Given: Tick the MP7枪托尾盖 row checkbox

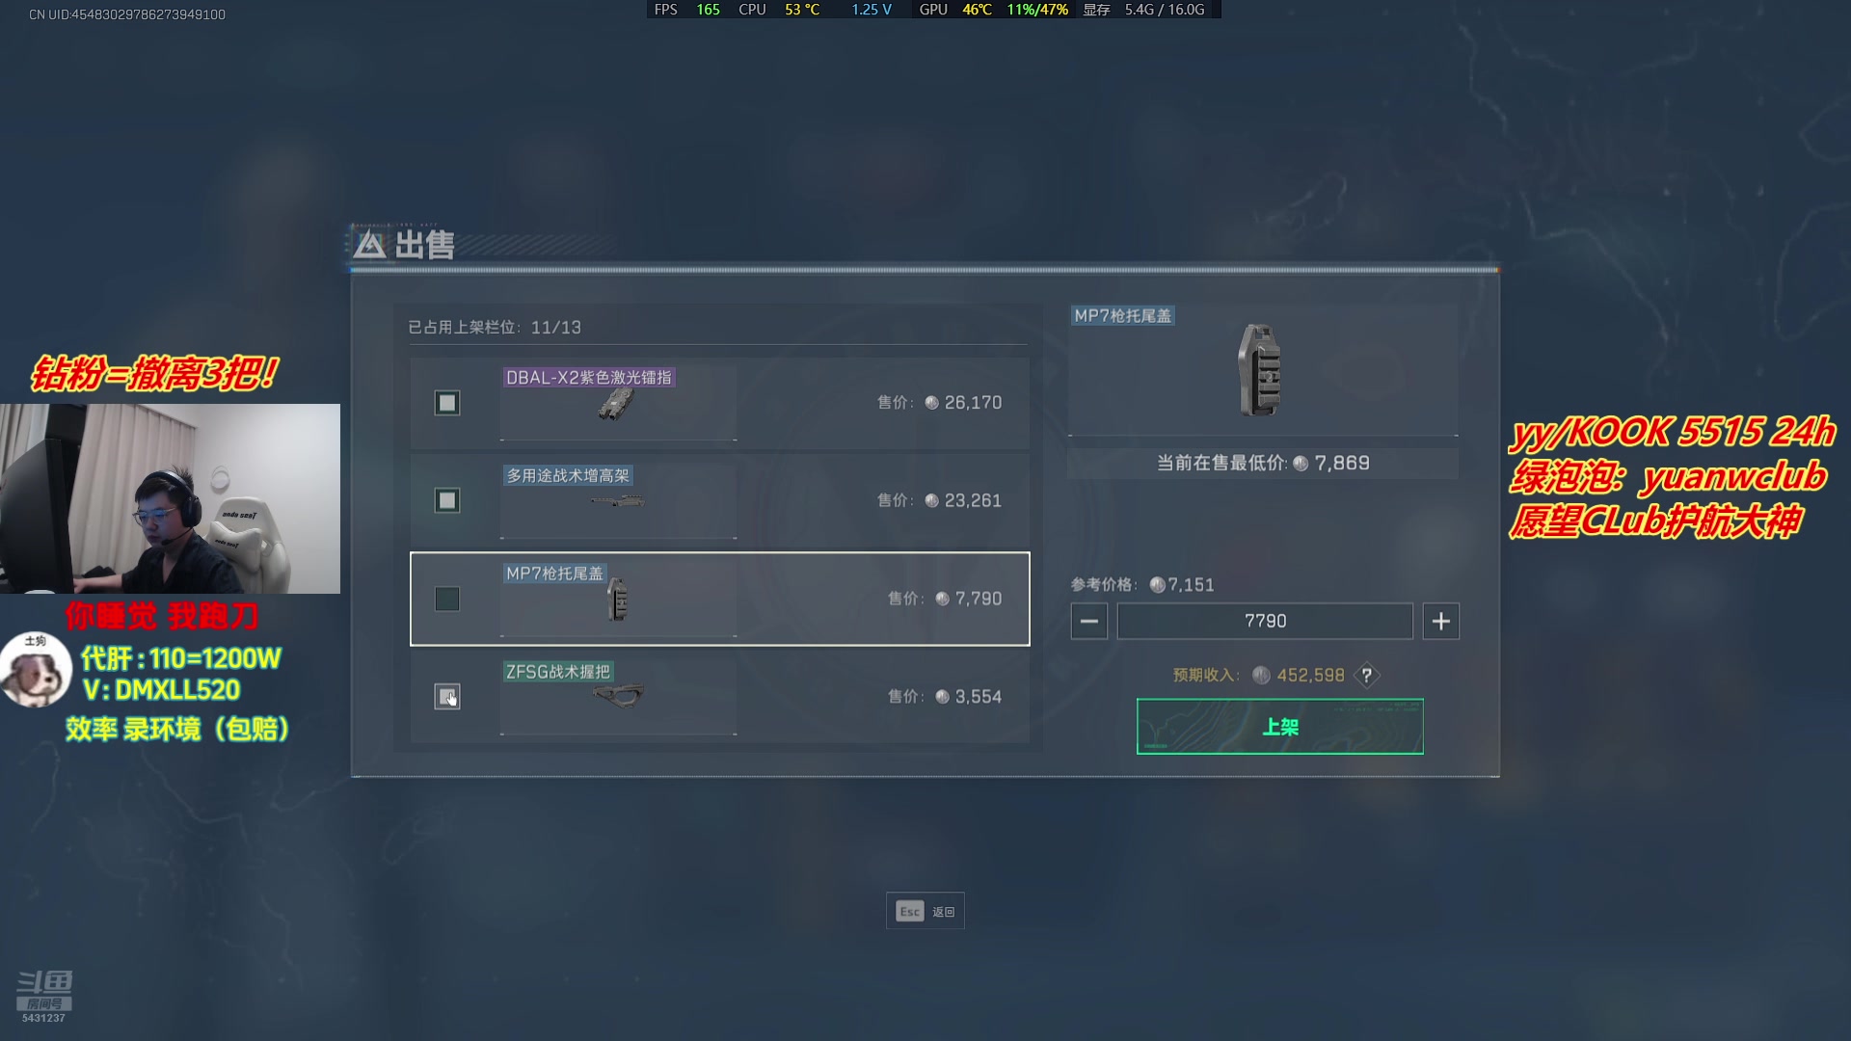Looking at the screenshot, I should pos(446,599).
